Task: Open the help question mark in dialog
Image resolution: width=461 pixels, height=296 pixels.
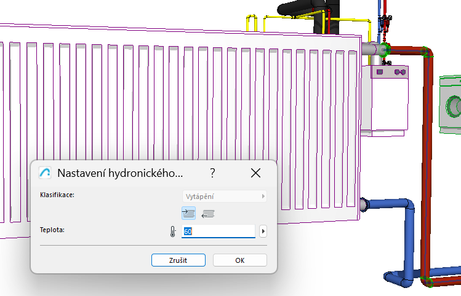Action: point(212,173)
